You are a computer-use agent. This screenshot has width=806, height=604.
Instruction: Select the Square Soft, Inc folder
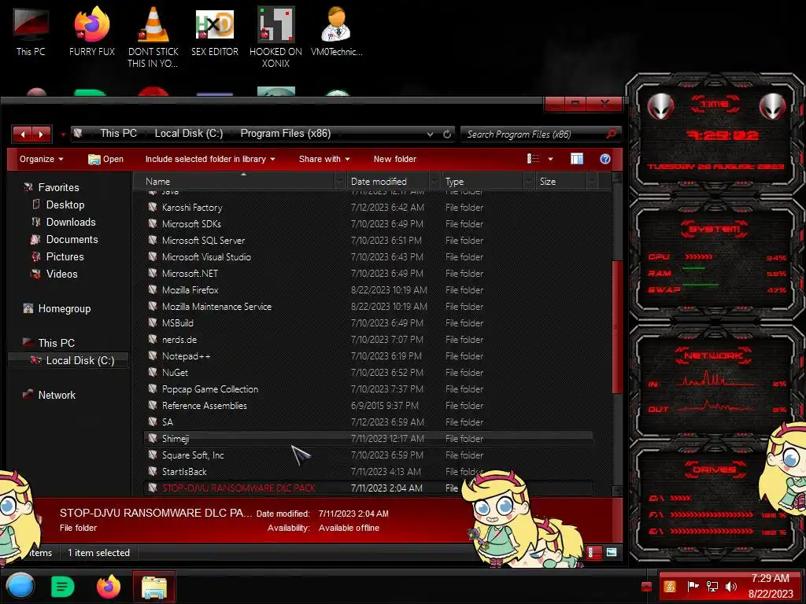point(193,455)
